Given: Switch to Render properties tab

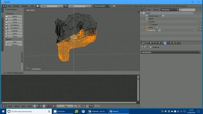Looking at the screenshot, I should click(x=148, y=43).
